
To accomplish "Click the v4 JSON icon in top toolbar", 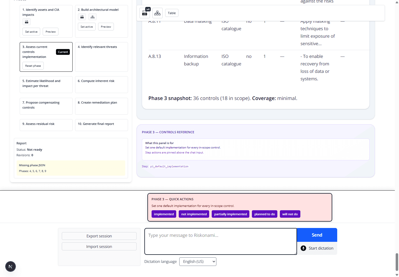I will coord(145,13).
